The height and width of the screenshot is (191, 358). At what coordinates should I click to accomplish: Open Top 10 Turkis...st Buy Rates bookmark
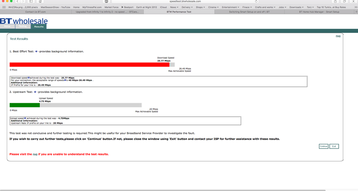331,7
